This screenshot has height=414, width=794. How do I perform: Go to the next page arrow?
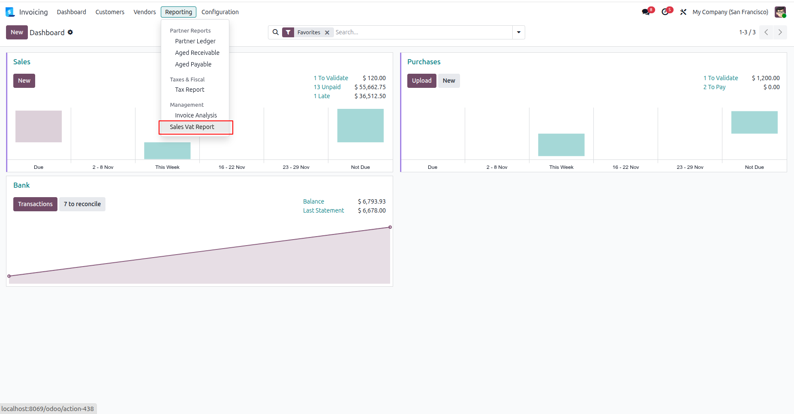(x=780, y=32)
